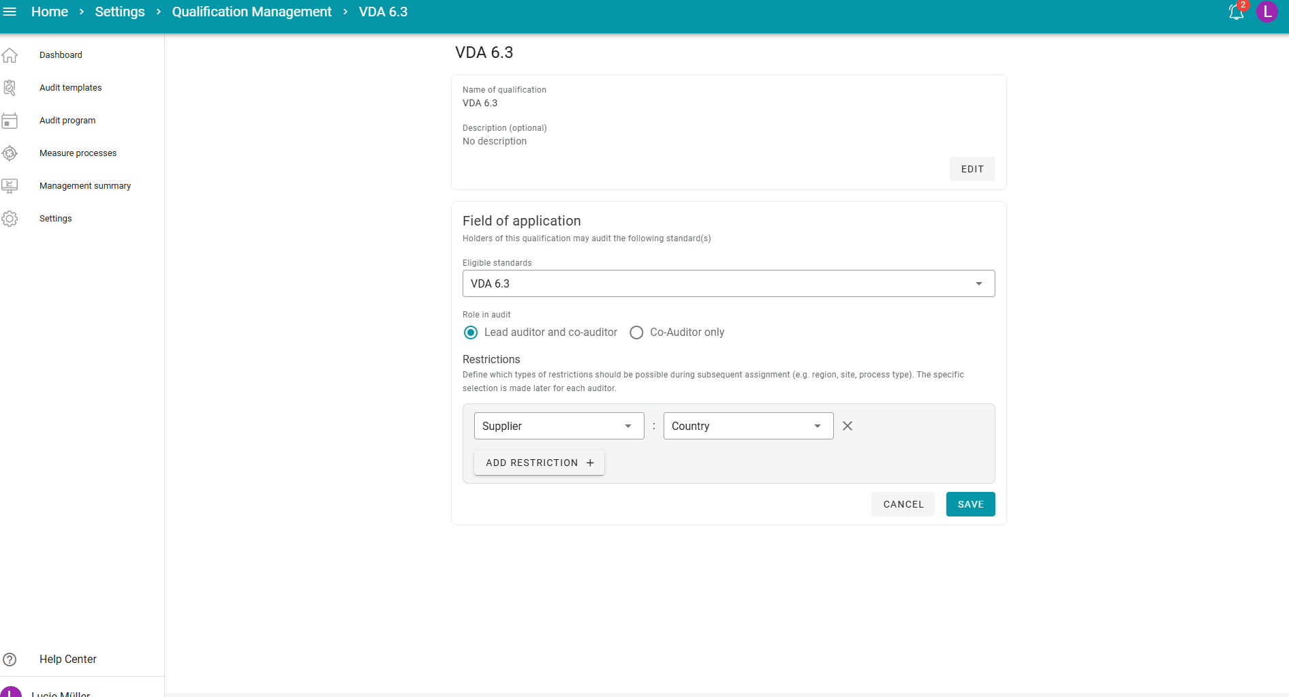Open the Supplier restriction dropdown
The width and height of the screenshot is (1289, 697).
[559, 426]
